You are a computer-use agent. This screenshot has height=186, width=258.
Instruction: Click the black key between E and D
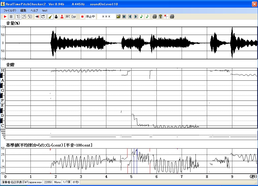tap(2, 111)
